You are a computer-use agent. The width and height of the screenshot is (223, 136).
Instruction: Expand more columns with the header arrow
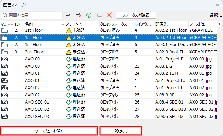pyautogui.click(x=220, y=24)
